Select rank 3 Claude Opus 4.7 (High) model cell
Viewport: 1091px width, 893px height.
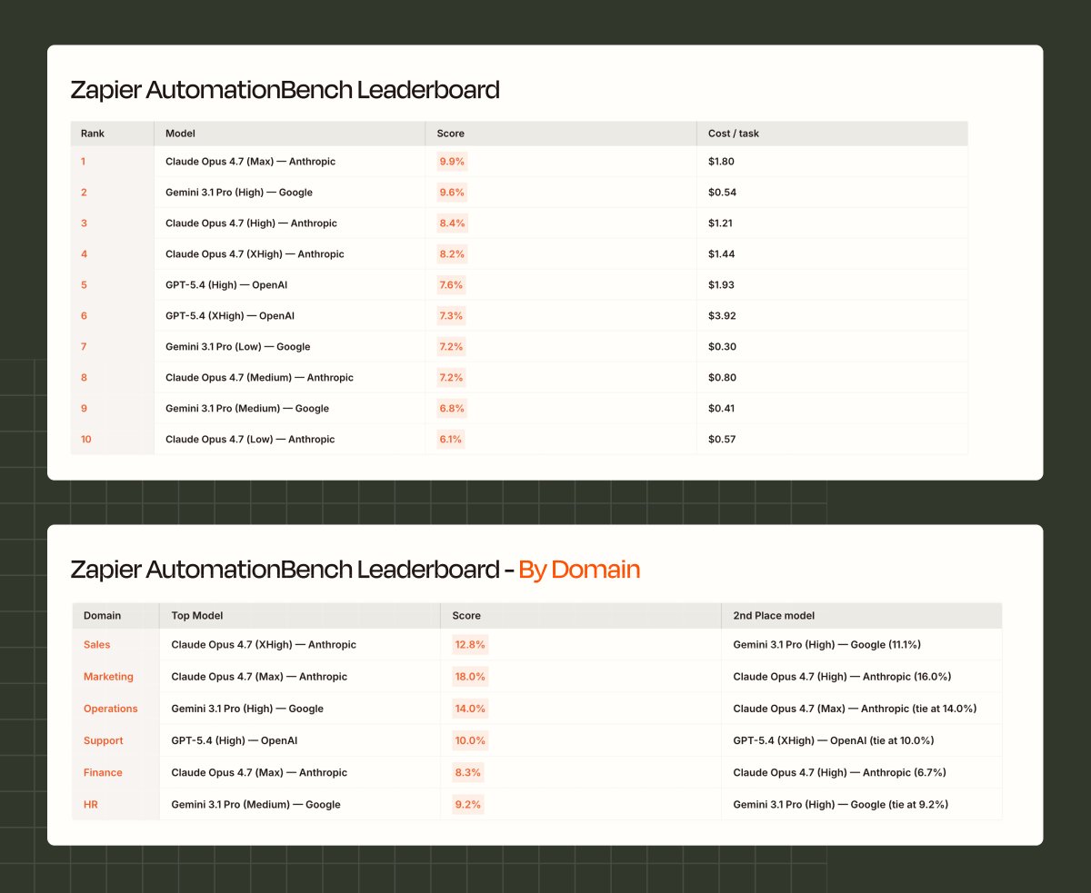tap(289, 223)
